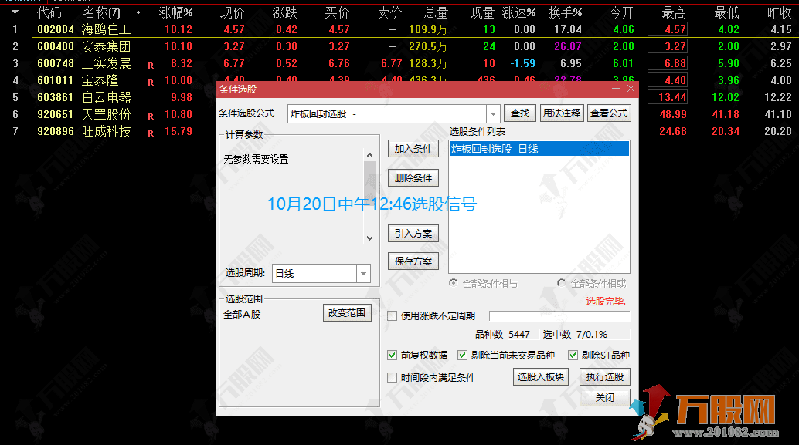Image resolution: width=799 pixels, height=445 pixels.
Task: Click 加入条件 button
Action: (413, 149)
